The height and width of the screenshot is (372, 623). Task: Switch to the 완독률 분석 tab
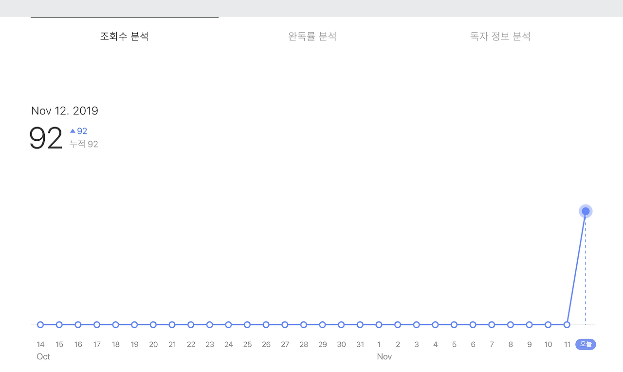[311, 36]
